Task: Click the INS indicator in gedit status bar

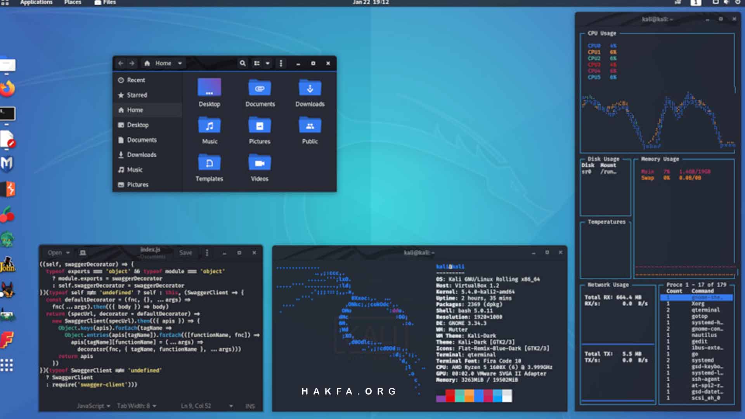Action: (250, 406)
